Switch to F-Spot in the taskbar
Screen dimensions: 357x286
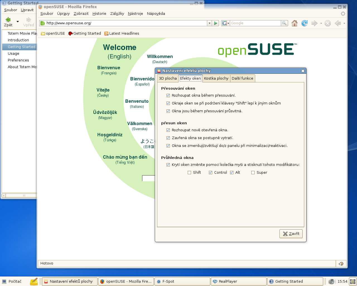click(182, 281)
